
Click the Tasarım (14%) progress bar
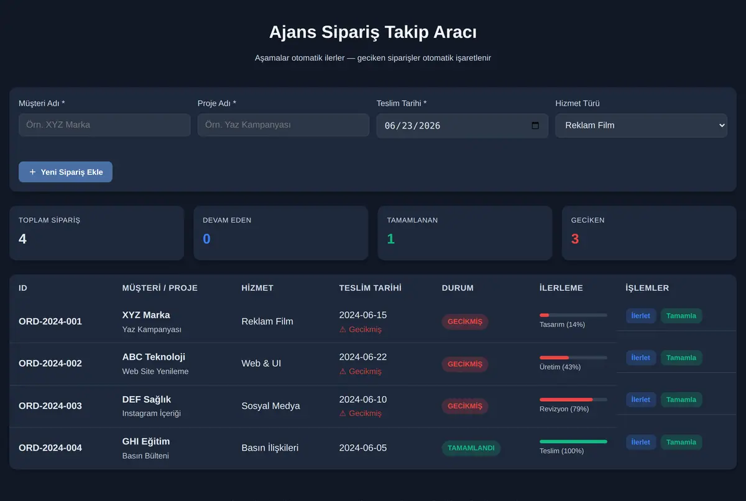(x=573, y=315)
